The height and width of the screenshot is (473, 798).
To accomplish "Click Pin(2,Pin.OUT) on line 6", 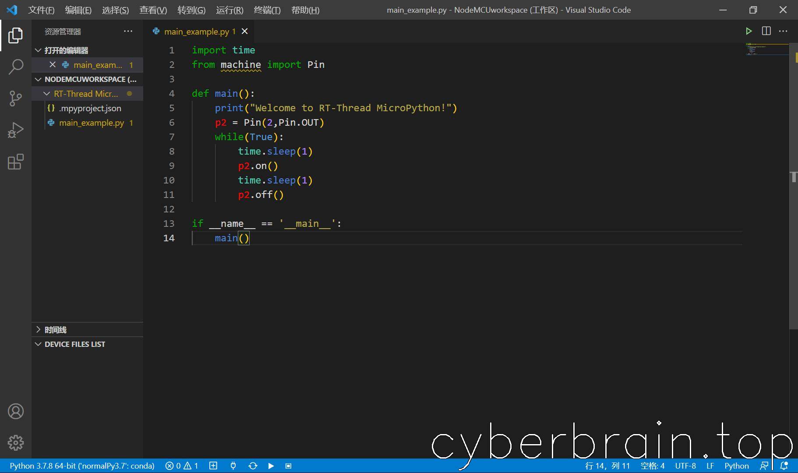I will click(x=284, y=122).
